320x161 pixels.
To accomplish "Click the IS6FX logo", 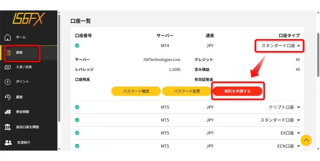I will point(29,19).
